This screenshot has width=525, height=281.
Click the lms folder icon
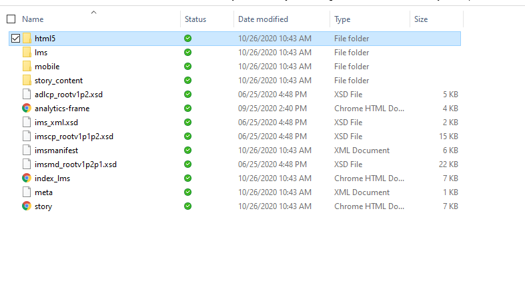point(27,53)
